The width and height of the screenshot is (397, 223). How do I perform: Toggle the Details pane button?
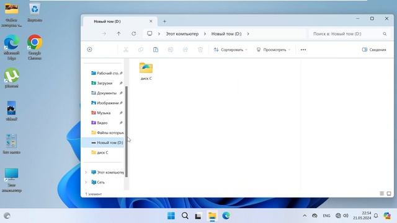tap(374, 50)
